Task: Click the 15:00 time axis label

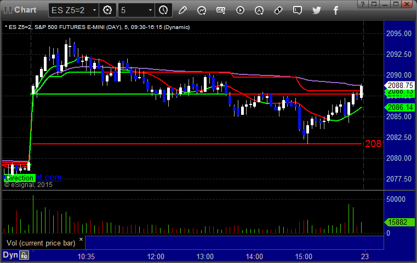Action: (304, 256)
